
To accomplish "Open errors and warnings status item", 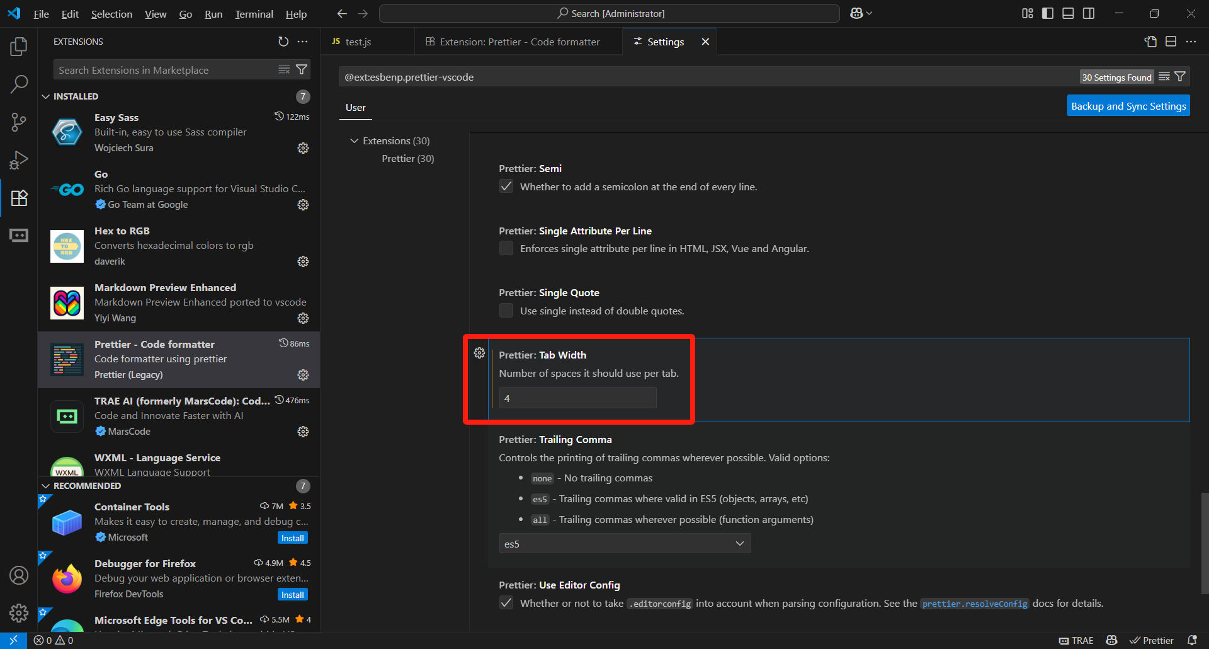I will point(54,640).
